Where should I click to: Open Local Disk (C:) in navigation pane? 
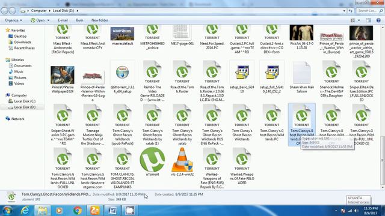tap(25, 101)
